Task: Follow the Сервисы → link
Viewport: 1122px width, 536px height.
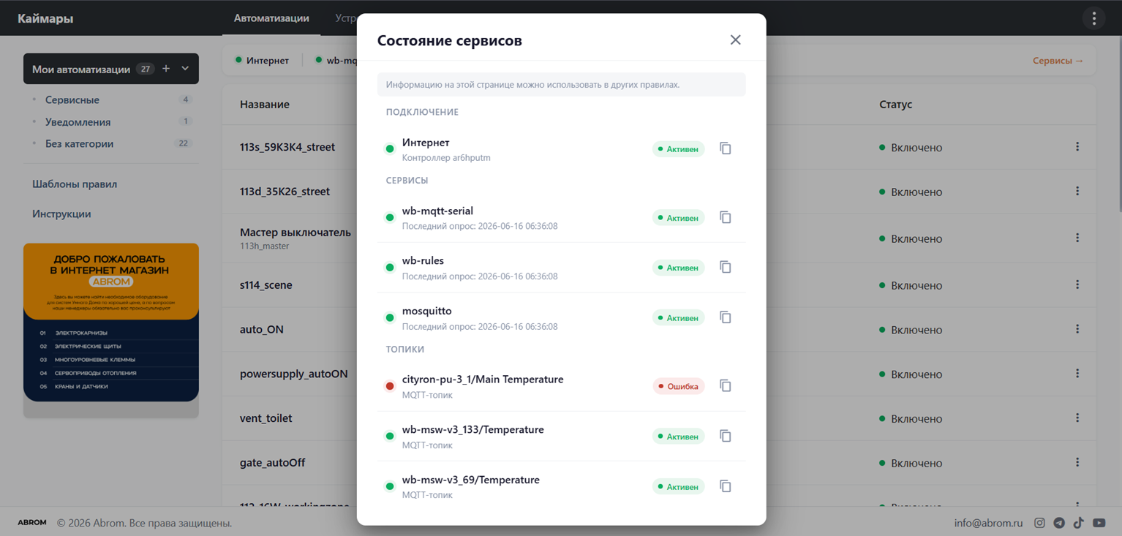Action: pyautogui.click(x=1058, y=61)
